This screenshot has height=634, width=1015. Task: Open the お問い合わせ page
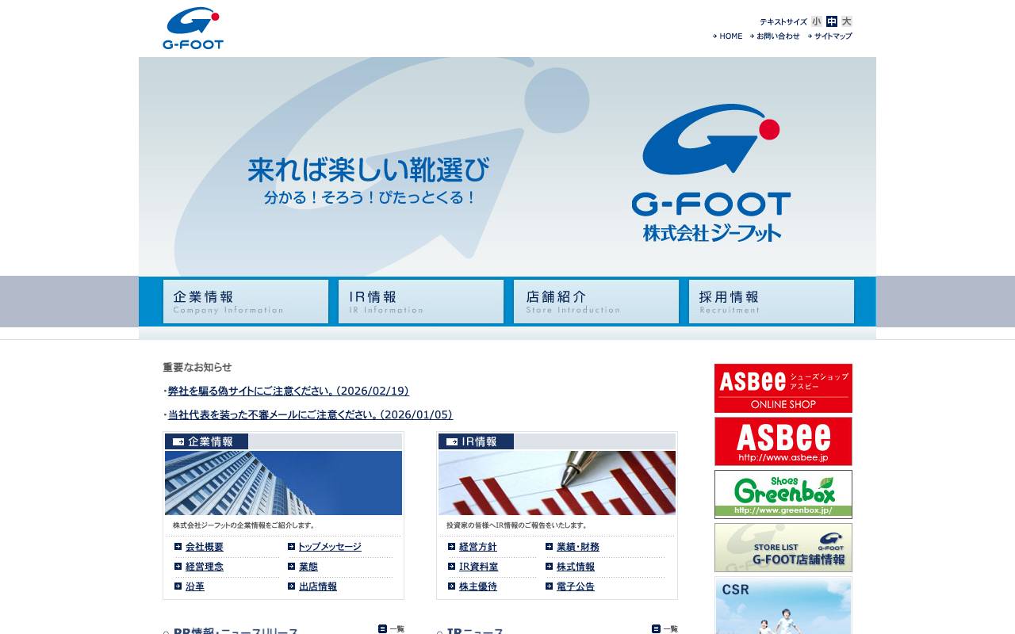pyautogui.click(x=778, y=36)
